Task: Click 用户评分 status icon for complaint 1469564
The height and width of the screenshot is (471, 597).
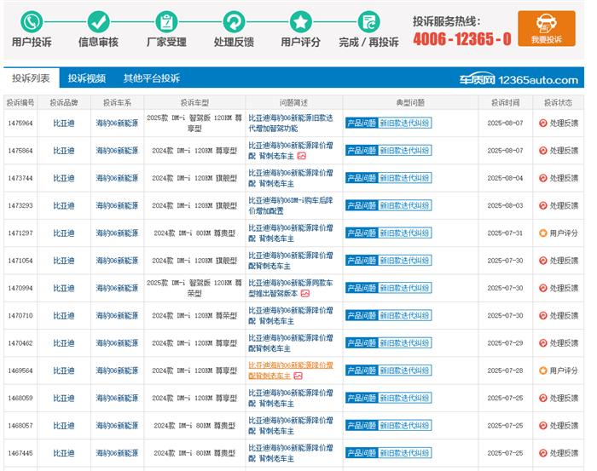Action: tap(543, 370)
